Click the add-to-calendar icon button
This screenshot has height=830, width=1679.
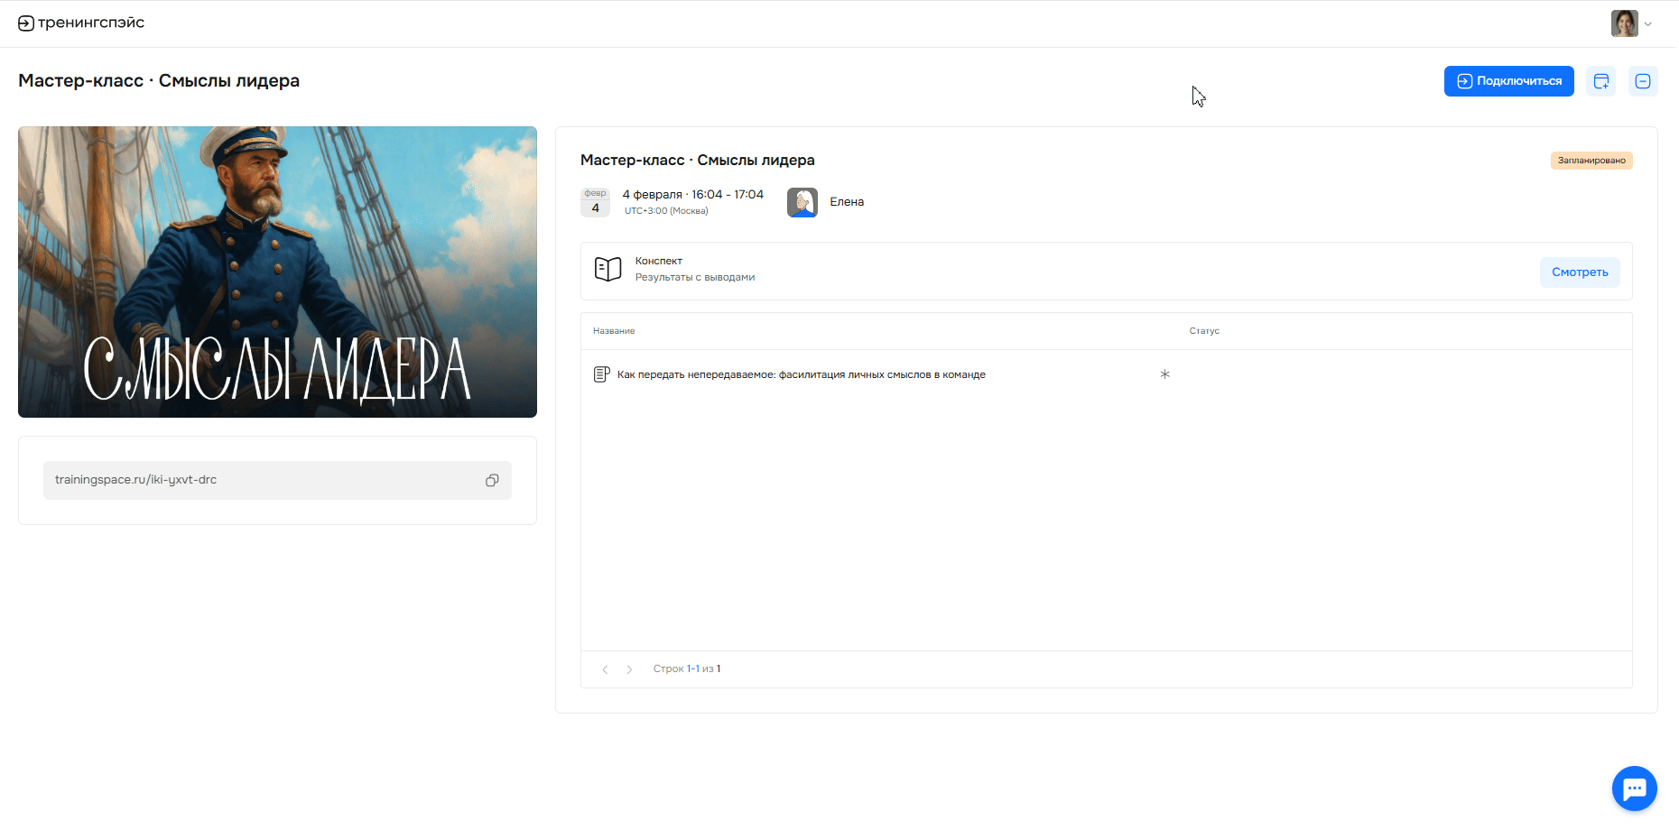point(1600,81)
